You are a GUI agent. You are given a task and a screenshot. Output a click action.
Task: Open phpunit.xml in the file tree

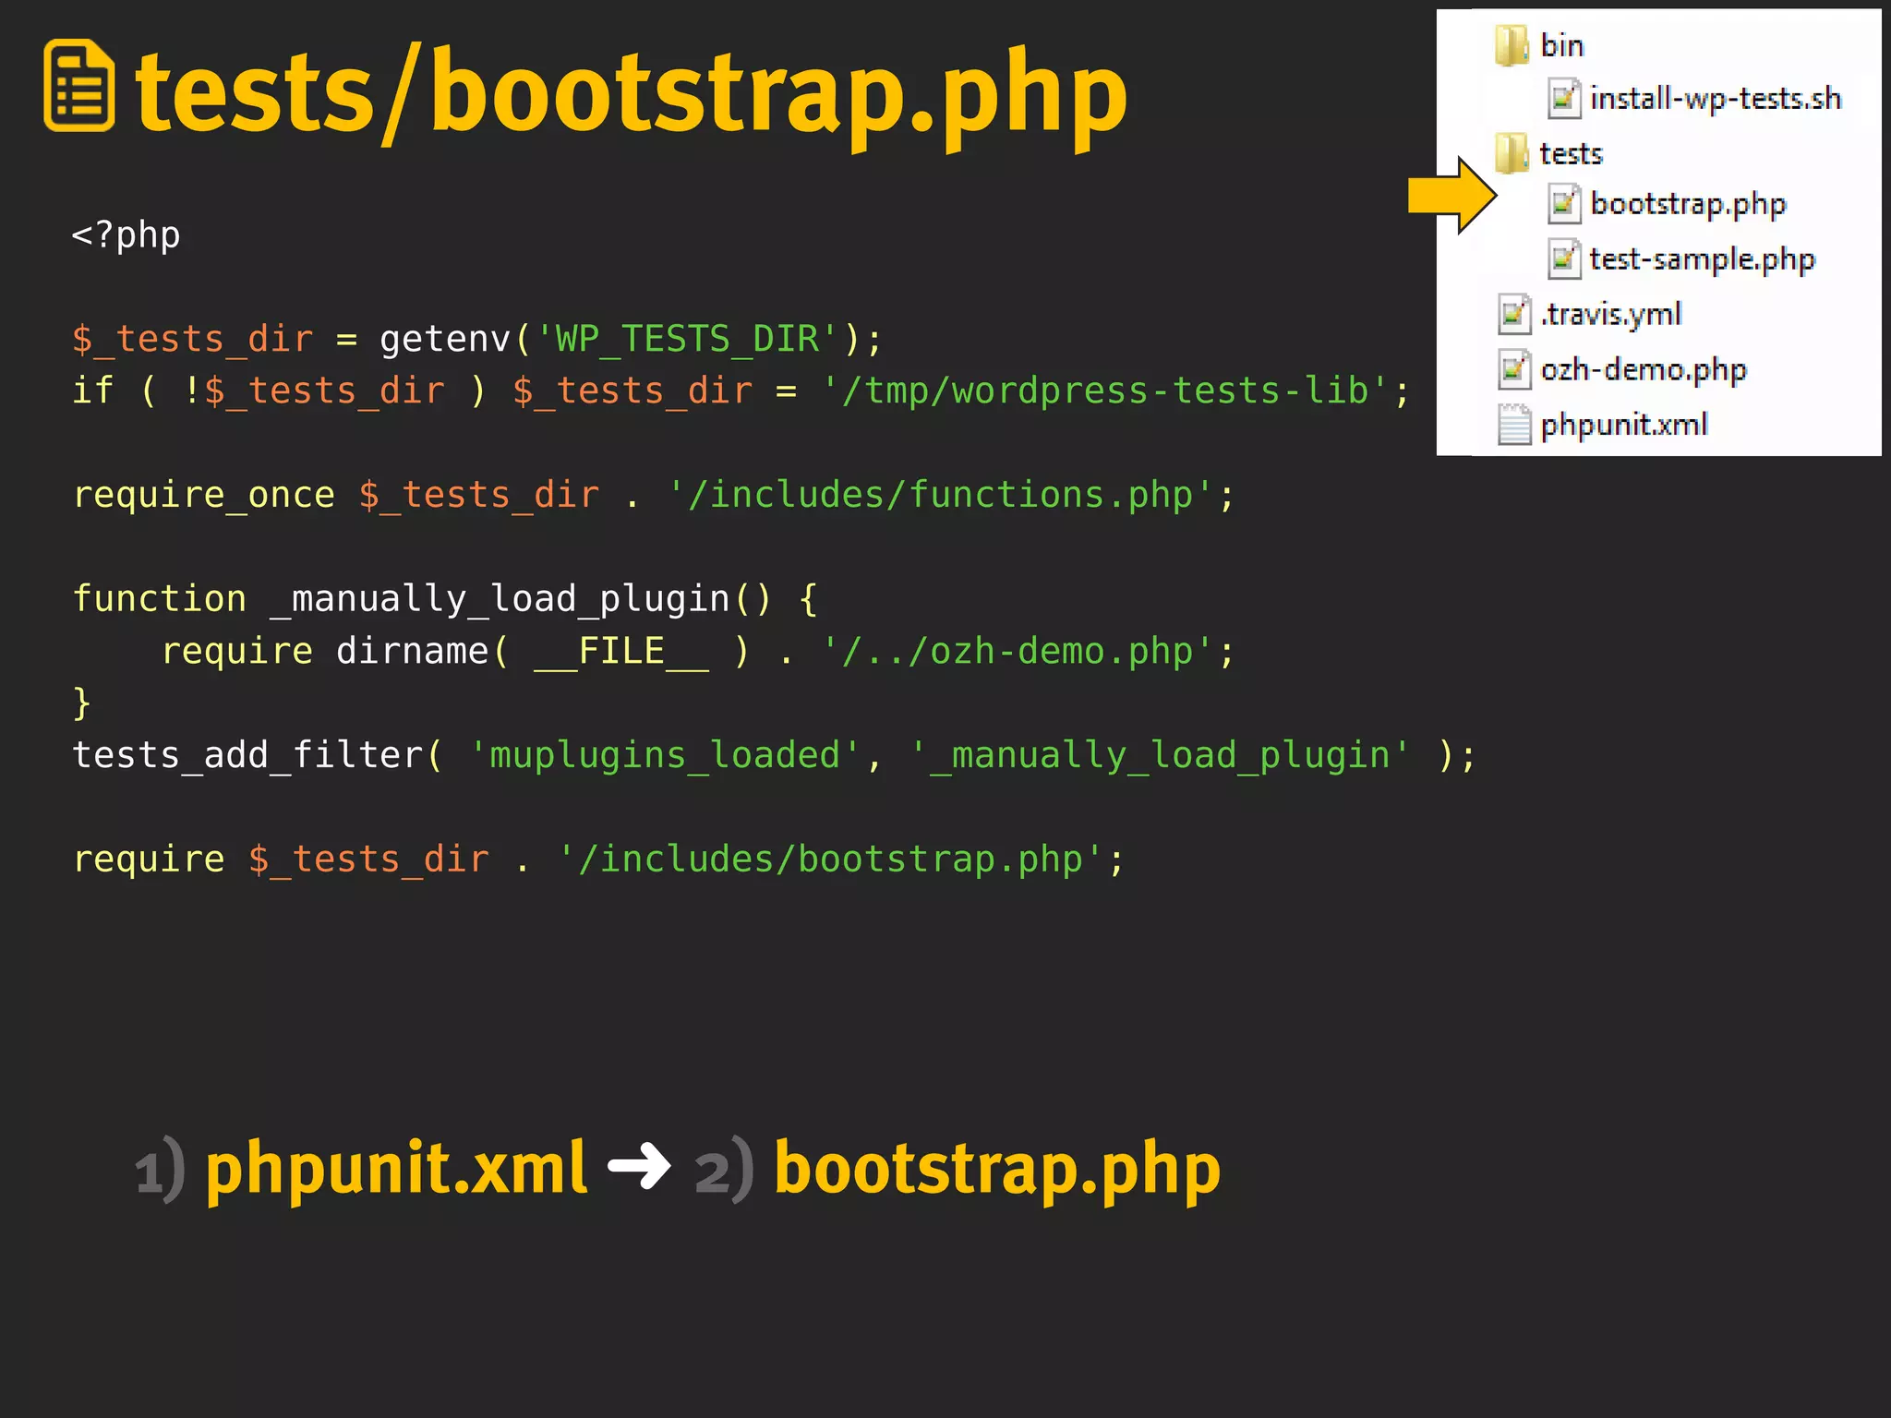1624,425
